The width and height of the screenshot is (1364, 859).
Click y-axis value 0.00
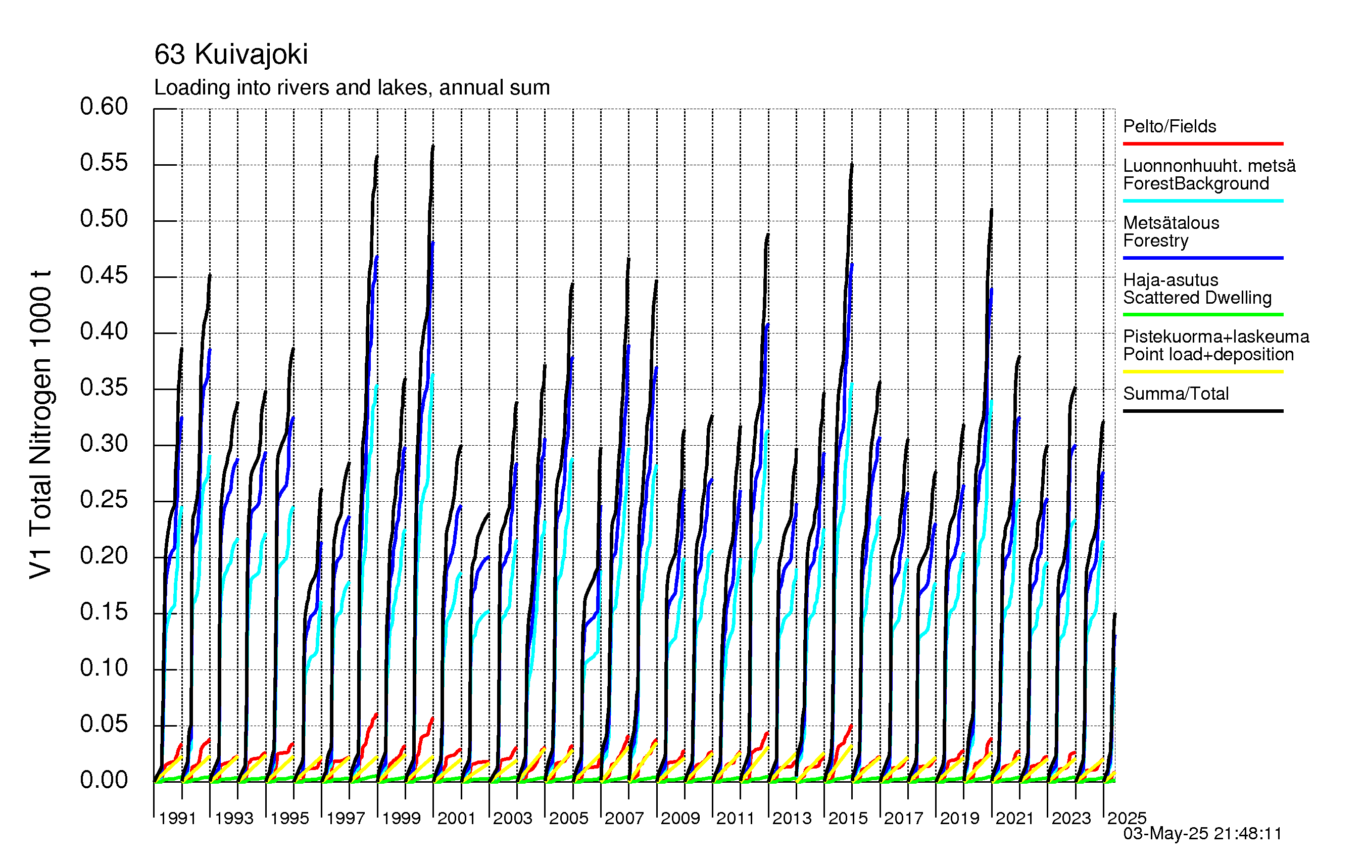coord(104,780)
